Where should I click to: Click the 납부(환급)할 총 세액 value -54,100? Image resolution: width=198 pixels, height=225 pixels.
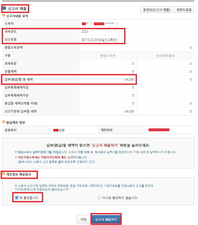click(129, 80)
